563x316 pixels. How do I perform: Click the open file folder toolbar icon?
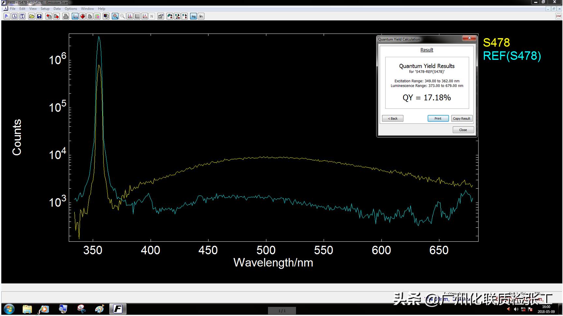point(31,16)
